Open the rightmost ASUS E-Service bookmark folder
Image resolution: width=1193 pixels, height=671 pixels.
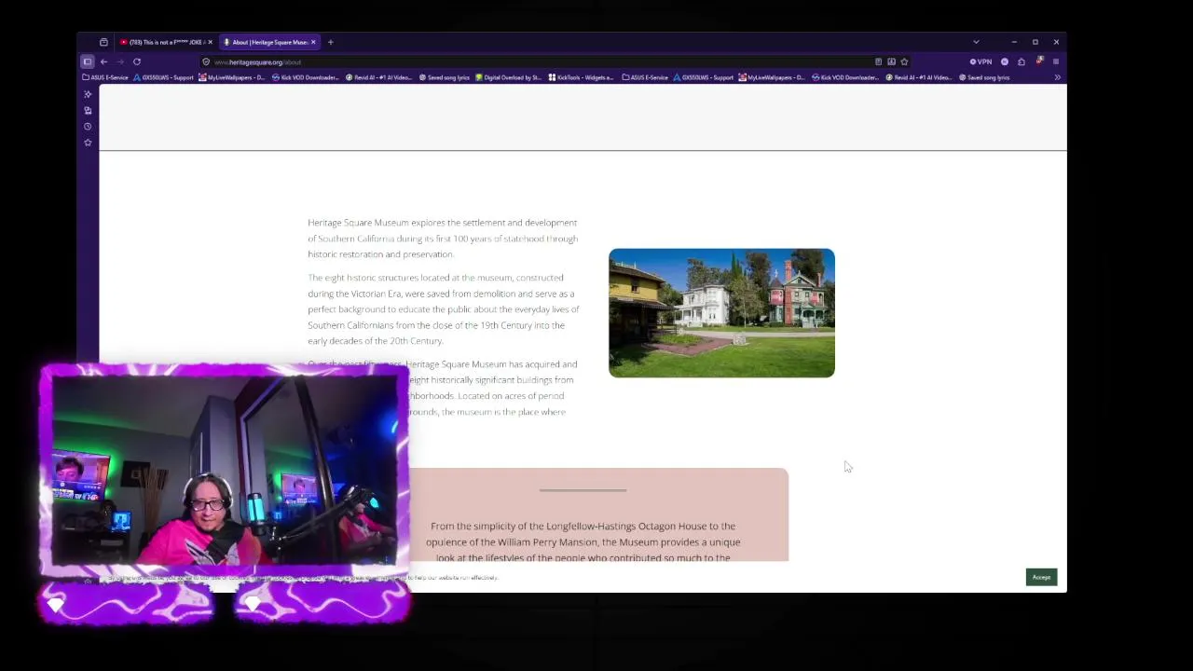(x=645, y=77)
